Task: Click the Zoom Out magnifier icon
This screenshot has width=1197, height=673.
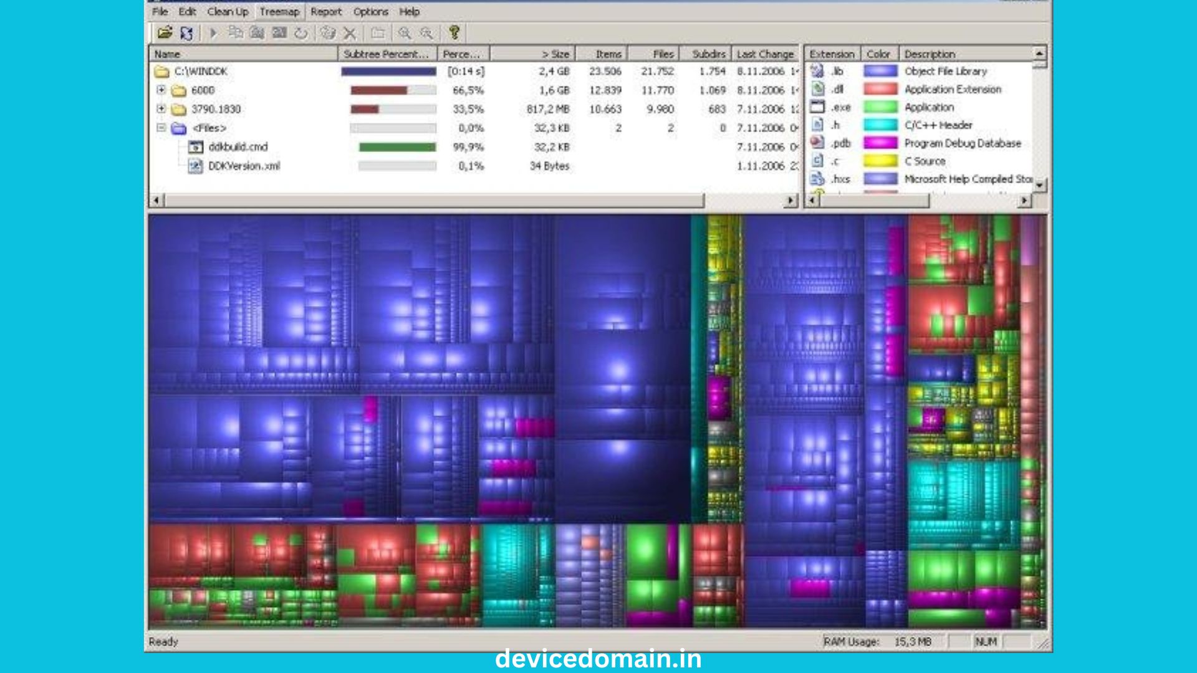Action: [426, 33]
